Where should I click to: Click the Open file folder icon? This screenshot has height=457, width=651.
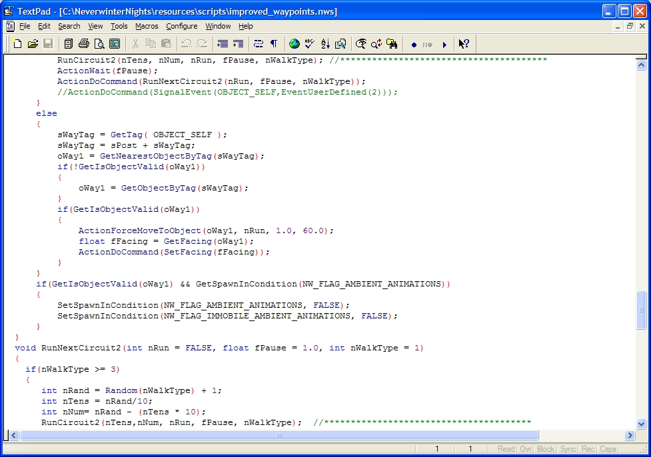(x=33, y=44)
